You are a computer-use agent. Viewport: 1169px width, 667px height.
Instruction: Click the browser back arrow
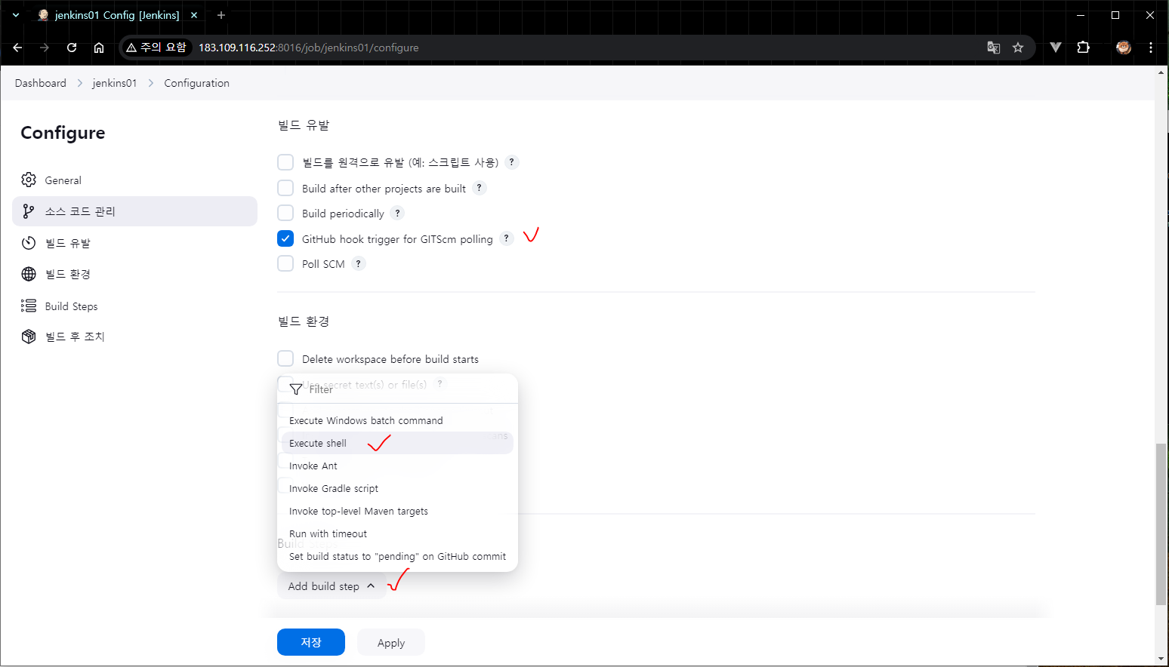(x=17, y=48)
